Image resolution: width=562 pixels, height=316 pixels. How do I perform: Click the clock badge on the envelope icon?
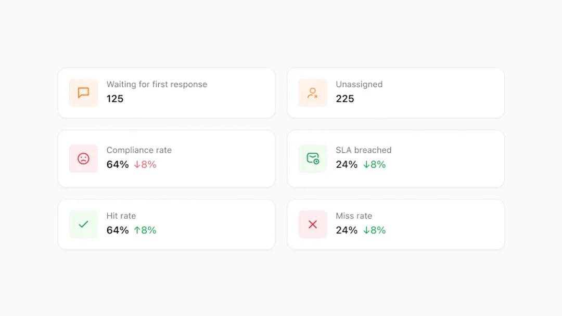coord(316,163)
